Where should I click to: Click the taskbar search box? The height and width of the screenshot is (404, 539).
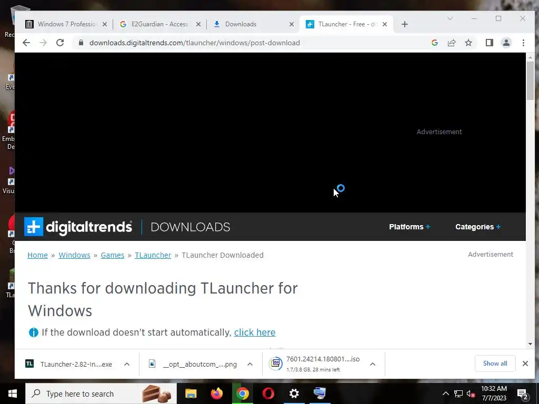[101, 393]
